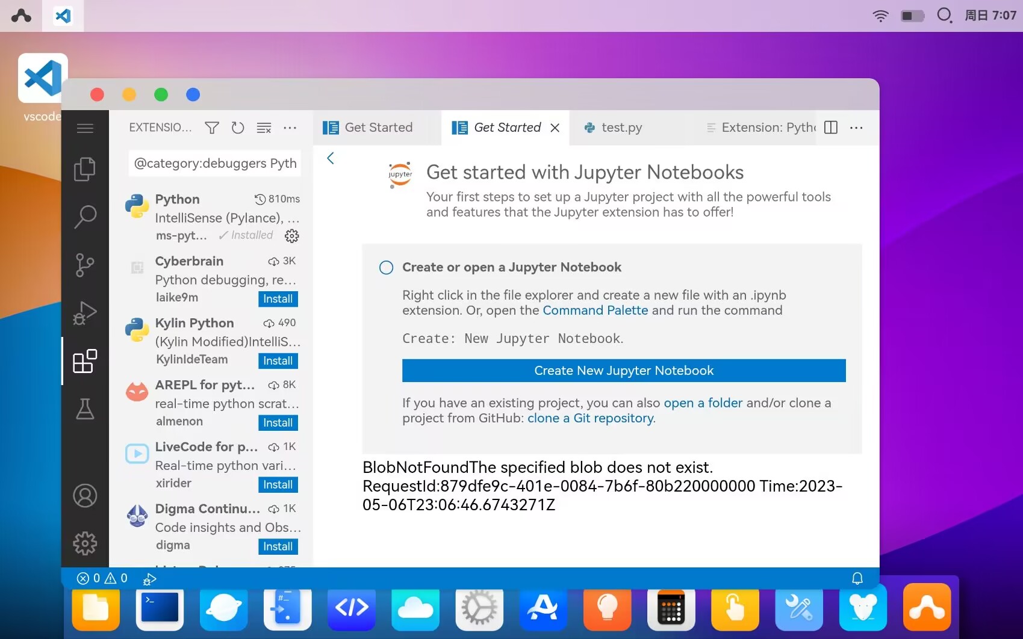
Task: Select the Python extension entry
Action: pyautogui.click(x=211, y=217)
